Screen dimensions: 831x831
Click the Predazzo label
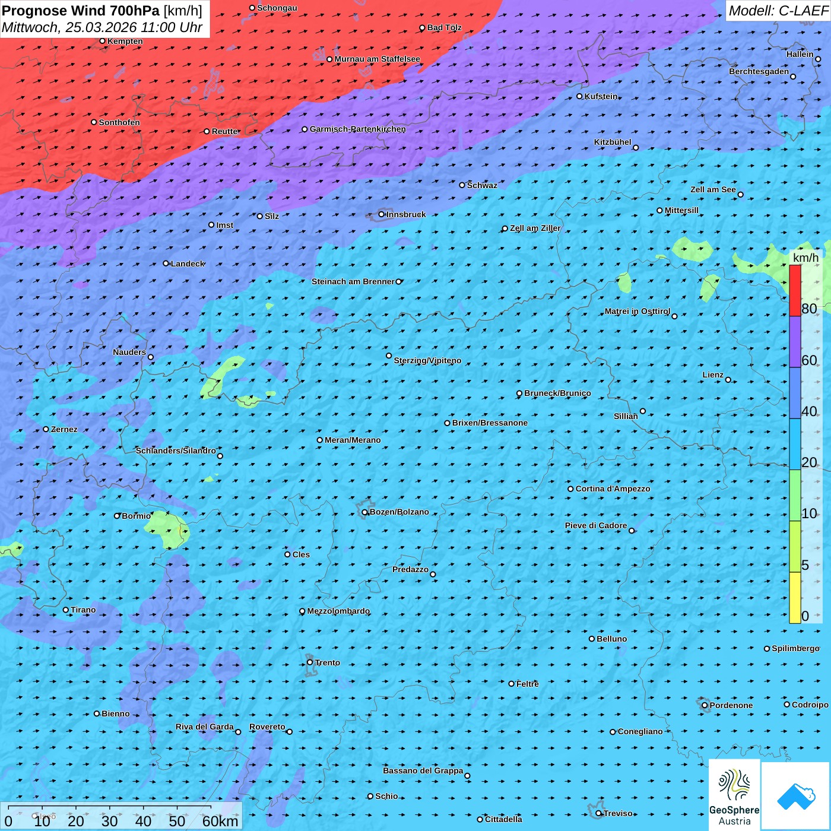(x=410, y=569)
